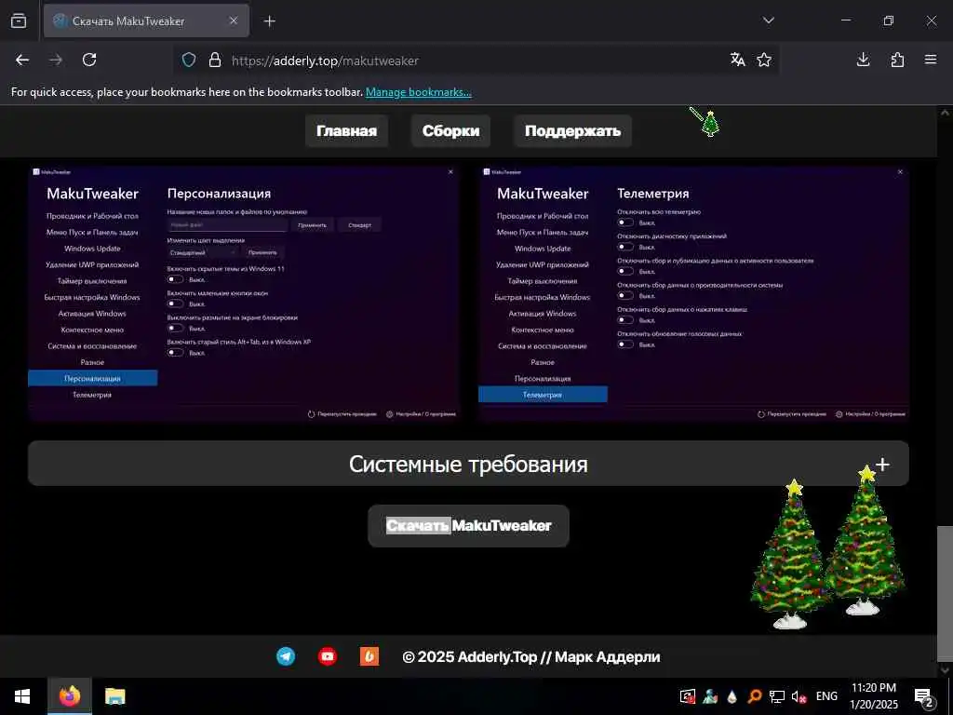The image size is (953, 715).
Task: Click the plus icon on Системные требования
Action: coord(883,465)
